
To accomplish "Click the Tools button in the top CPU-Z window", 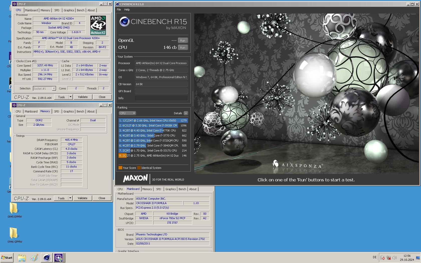I will tap(61, 97).
